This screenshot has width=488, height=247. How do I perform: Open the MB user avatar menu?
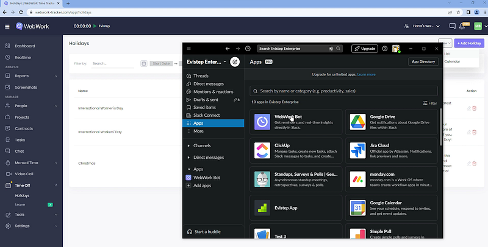478,26
